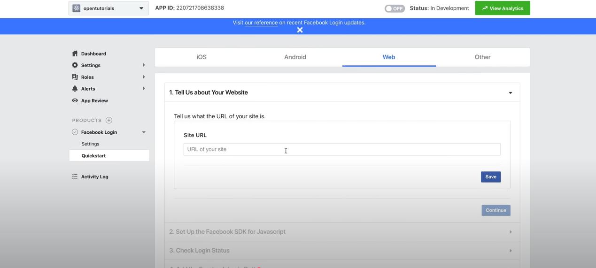This screenshot has height=268, width=596.
Task: Open Dashboard in sidebar
Action: [93, 54]
